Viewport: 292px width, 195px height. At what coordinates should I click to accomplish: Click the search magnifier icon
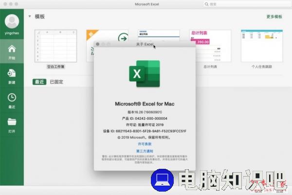click(206, 4)
